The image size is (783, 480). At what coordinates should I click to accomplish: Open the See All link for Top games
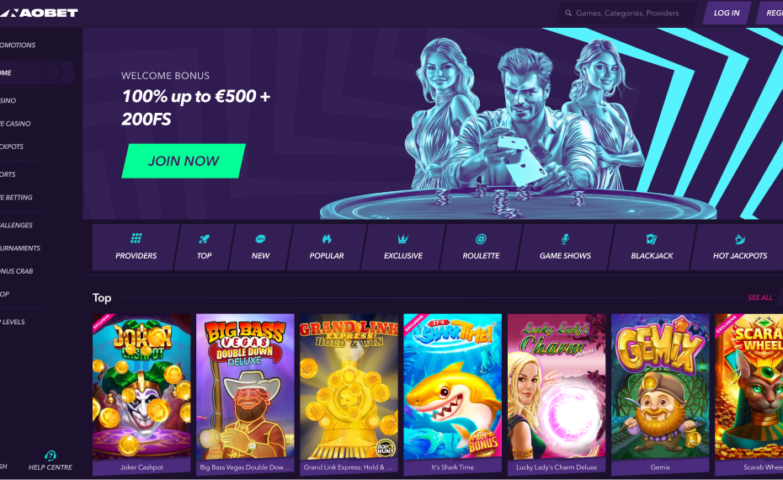click(760, 297)
